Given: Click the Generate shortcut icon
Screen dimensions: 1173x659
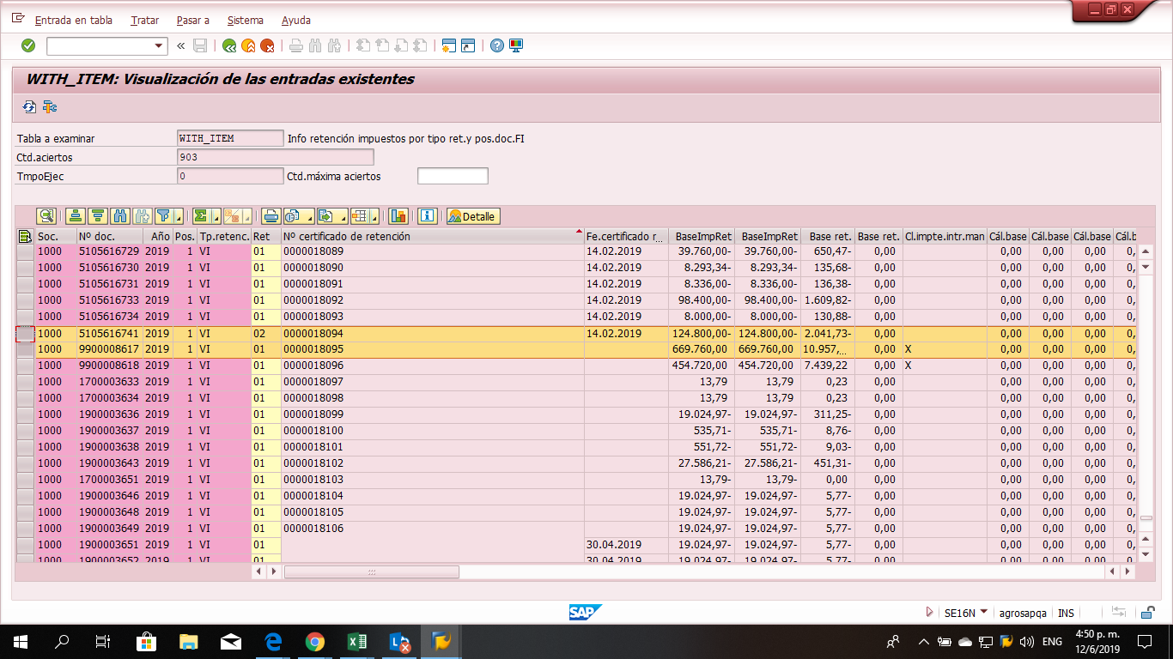Looking at the screenshot, I should pos(468,45).
